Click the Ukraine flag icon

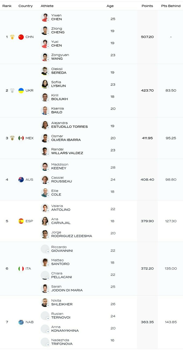pyautogui.click(x=21, y=91)
